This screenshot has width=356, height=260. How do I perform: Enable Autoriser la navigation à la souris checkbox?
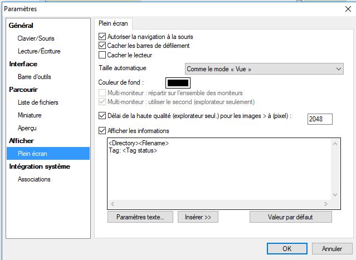(102, 37)
